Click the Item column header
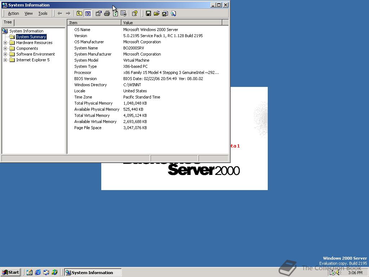Viewport: 369px width, 277px height. tap(94, 23)
